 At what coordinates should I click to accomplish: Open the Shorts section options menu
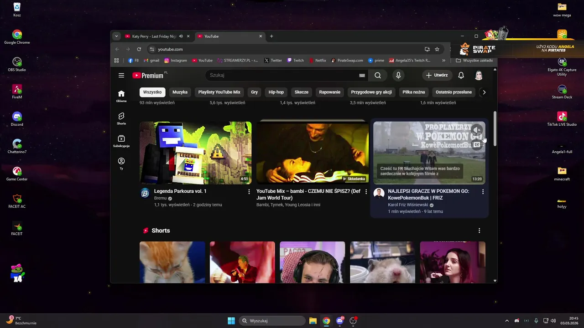479,231
